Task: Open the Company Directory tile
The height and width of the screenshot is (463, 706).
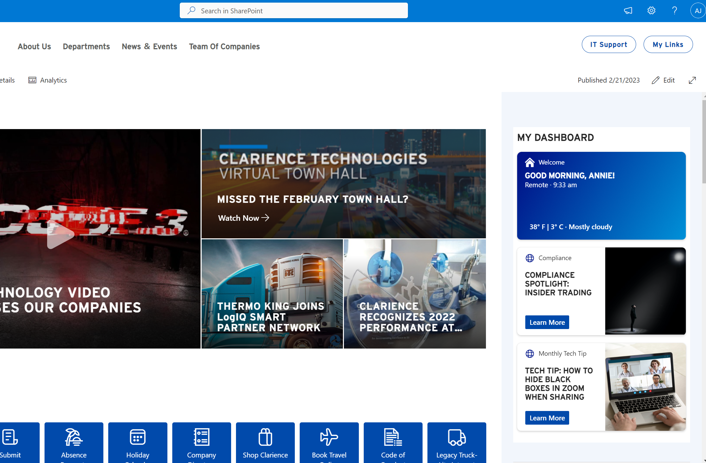Action: coord(201,437)
